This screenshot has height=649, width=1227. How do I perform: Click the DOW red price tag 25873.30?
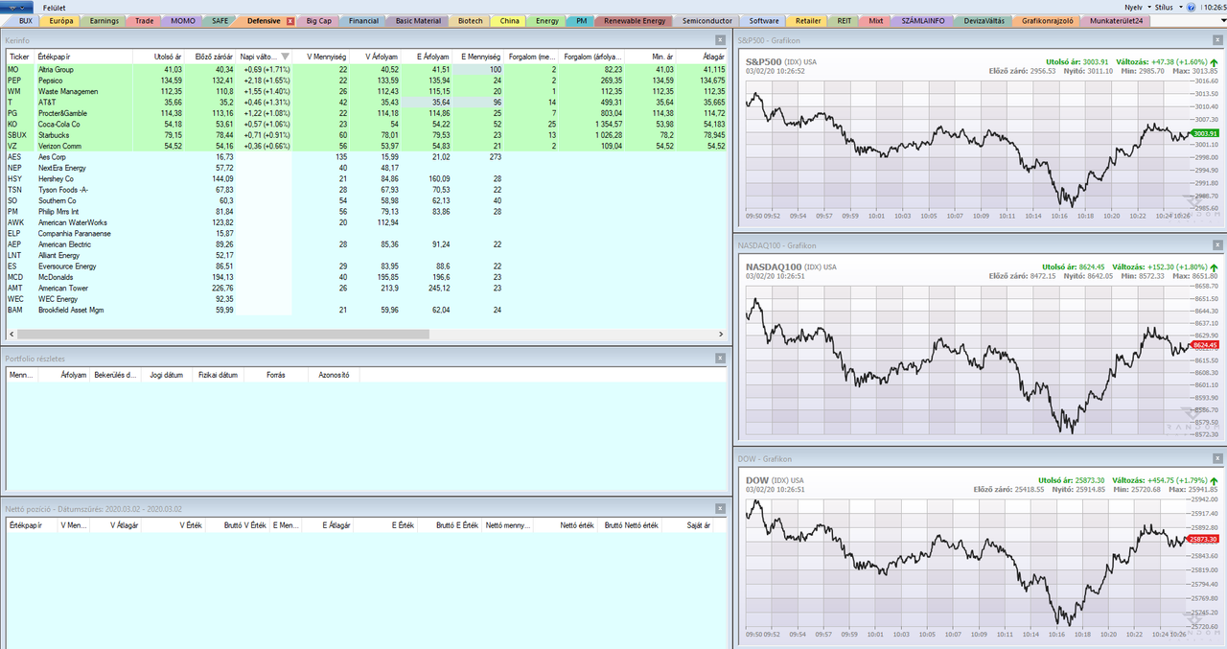coord(1204,540)
